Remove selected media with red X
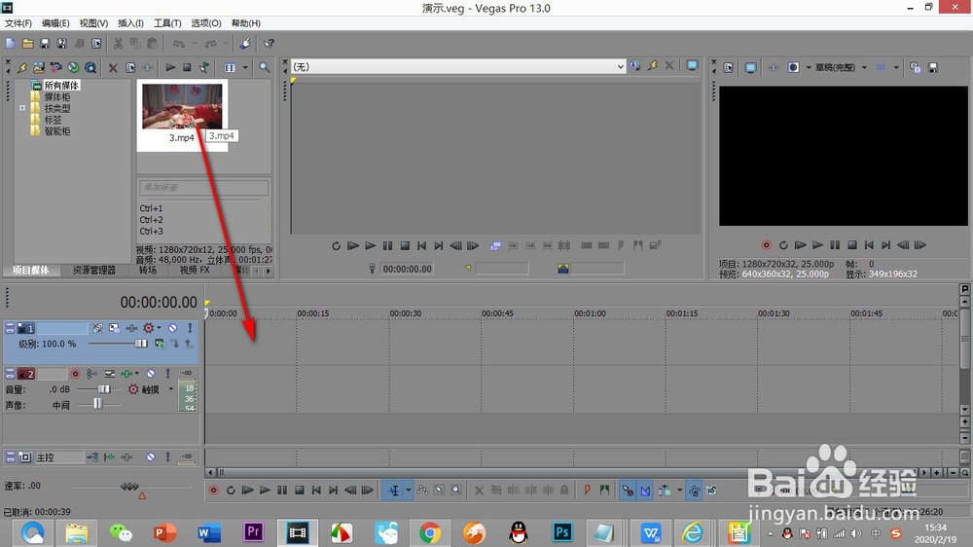Image resolution: width=973 pixels, height=547 pixels. pyautogui.click(x=113, y=68)
